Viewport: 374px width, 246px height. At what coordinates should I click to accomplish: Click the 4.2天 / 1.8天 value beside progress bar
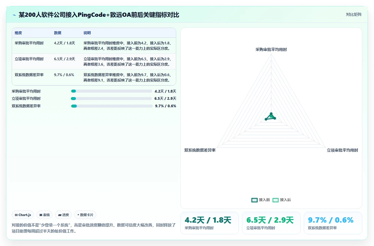click(165, 91)
